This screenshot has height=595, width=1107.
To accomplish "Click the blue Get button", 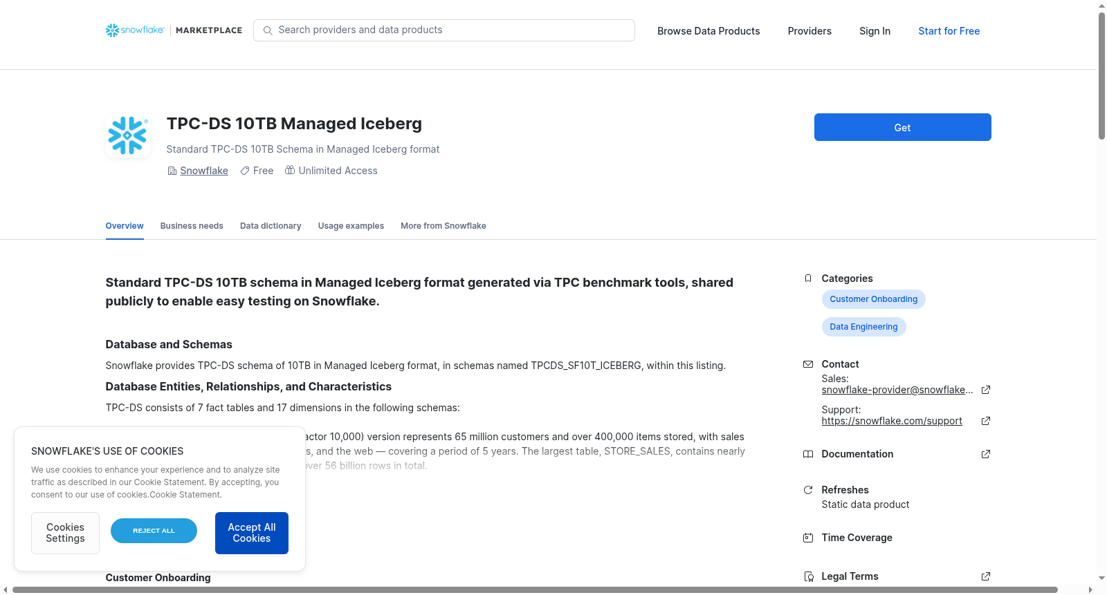I will (x=903, y=127).
